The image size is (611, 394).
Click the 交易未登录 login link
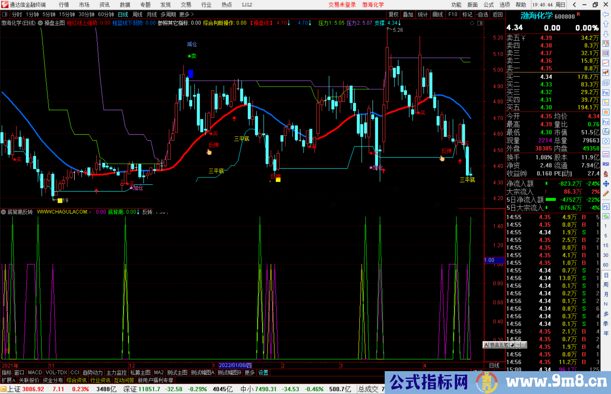click(x=342, y=5)
